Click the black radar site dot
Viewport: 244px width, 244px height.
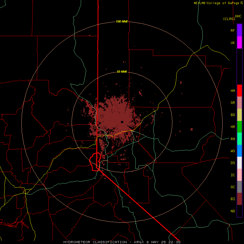122,122
